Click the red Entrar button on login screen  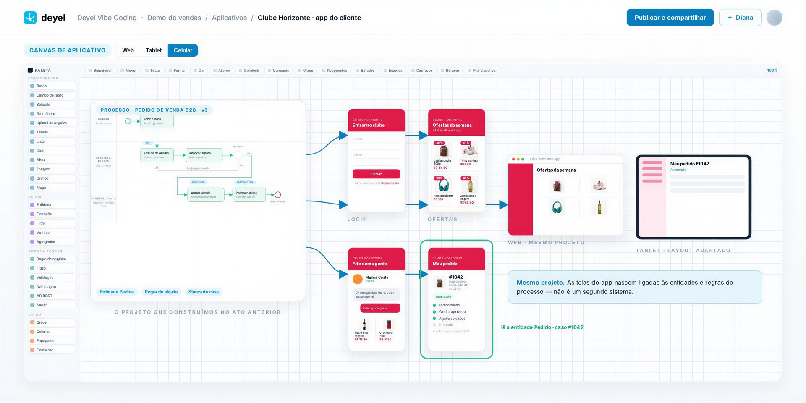tap(377, 174)
